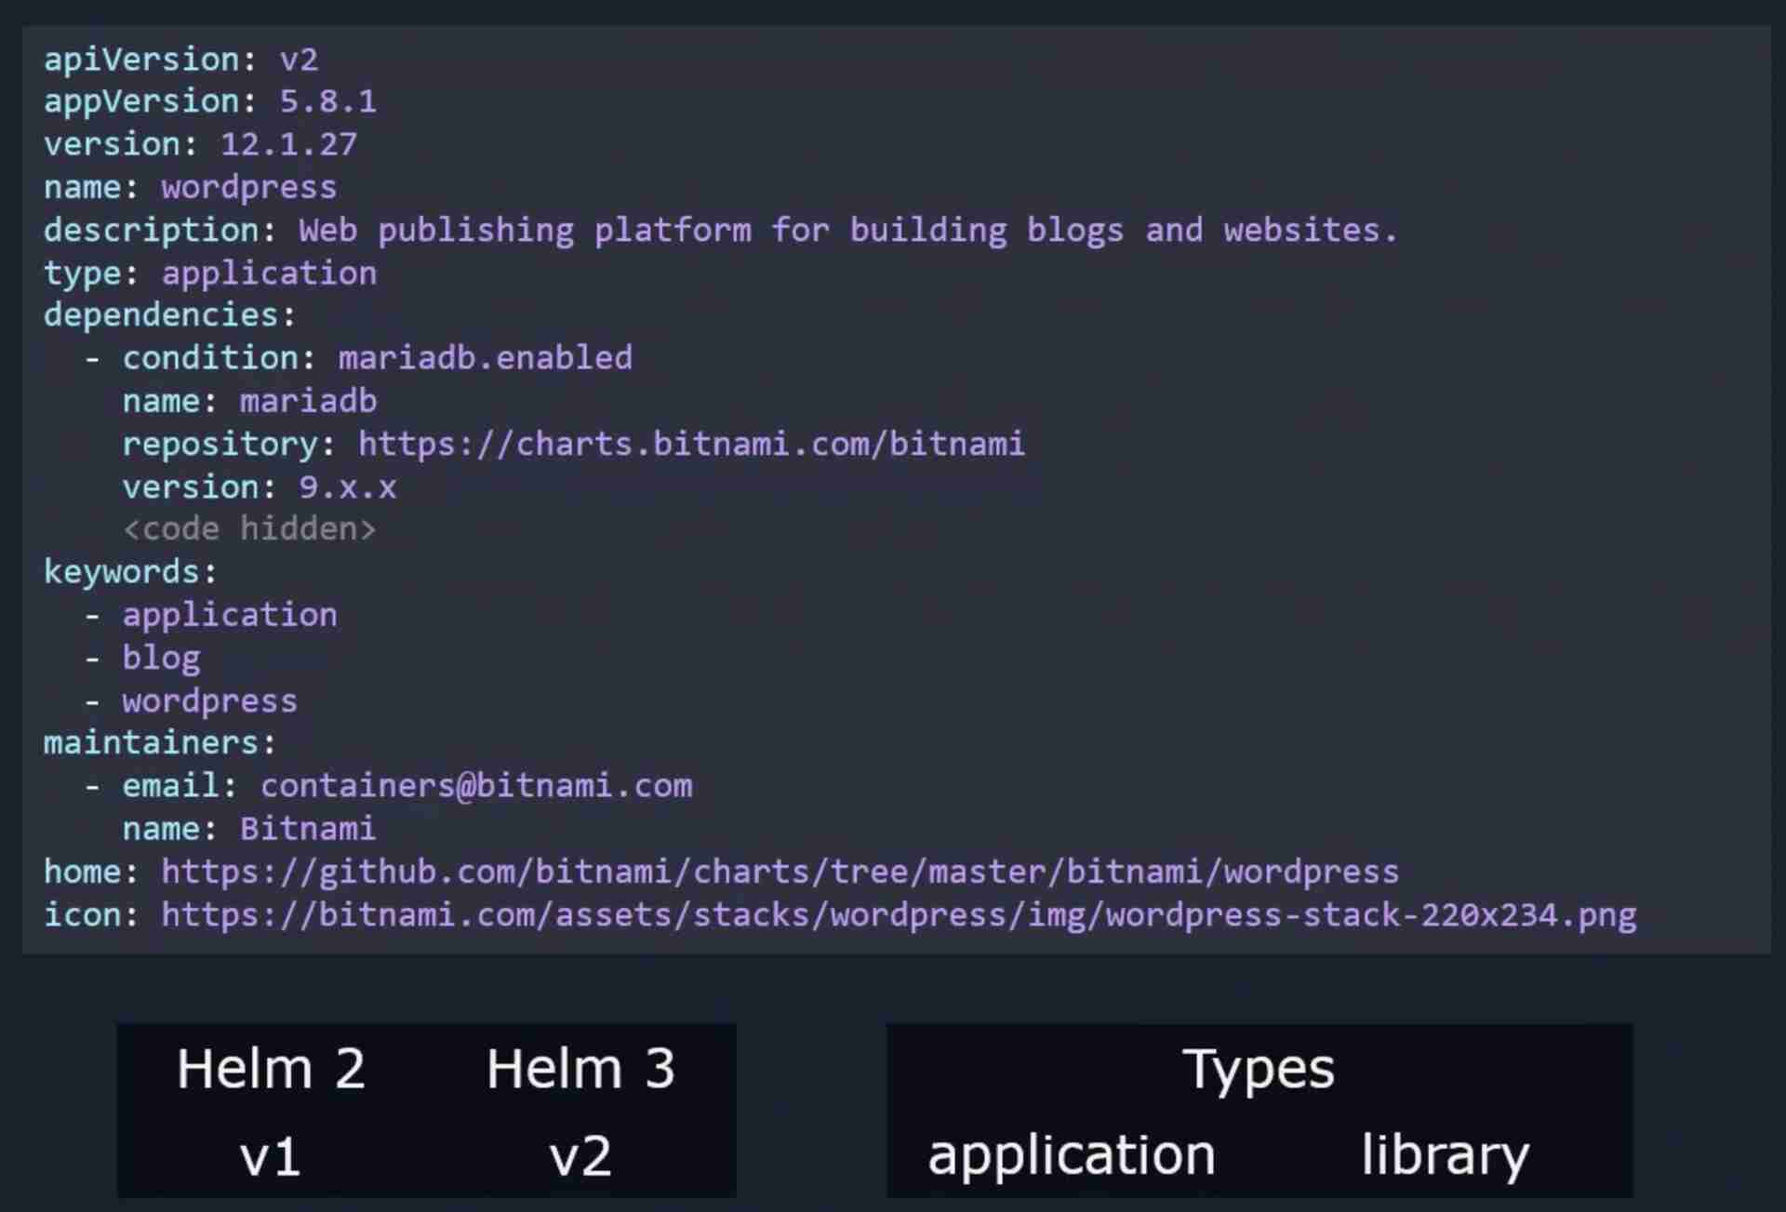Click dependency version 9.x.x
Screen dimensions: 1786x1212
pyautogui.click(x=347, y=486)
